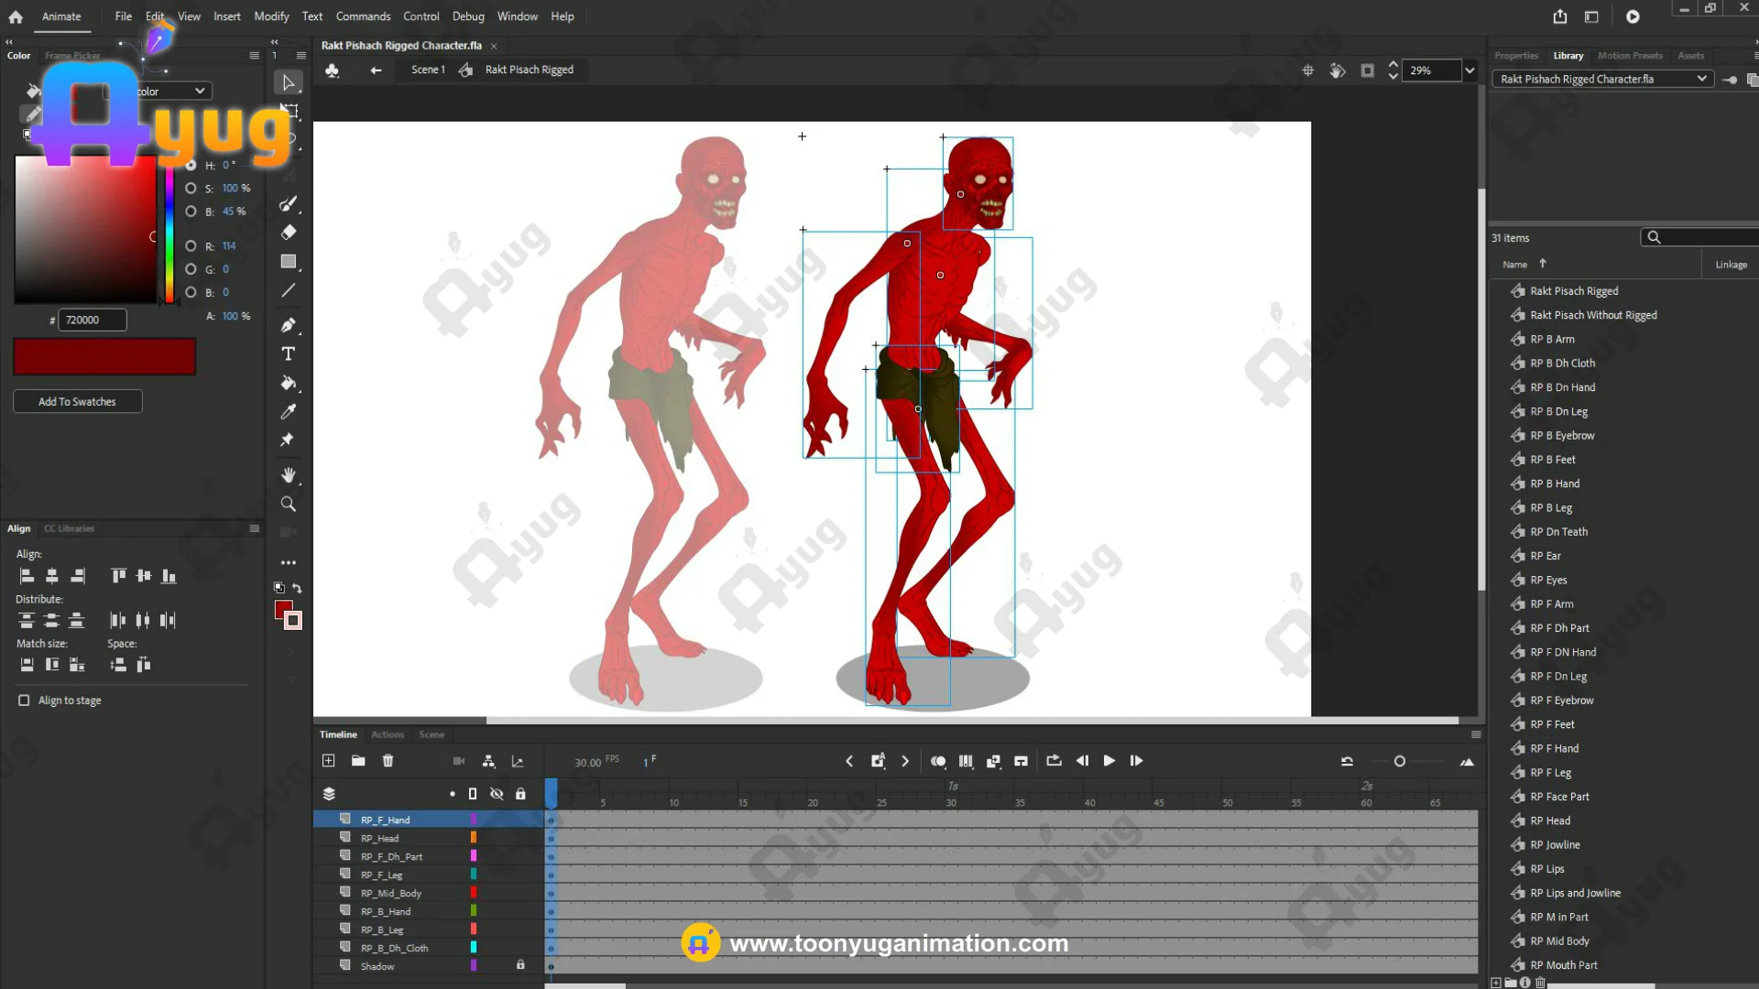Enable Align to stage checkbox
The height and width of the screenshot is (989, 1759).
24,701
